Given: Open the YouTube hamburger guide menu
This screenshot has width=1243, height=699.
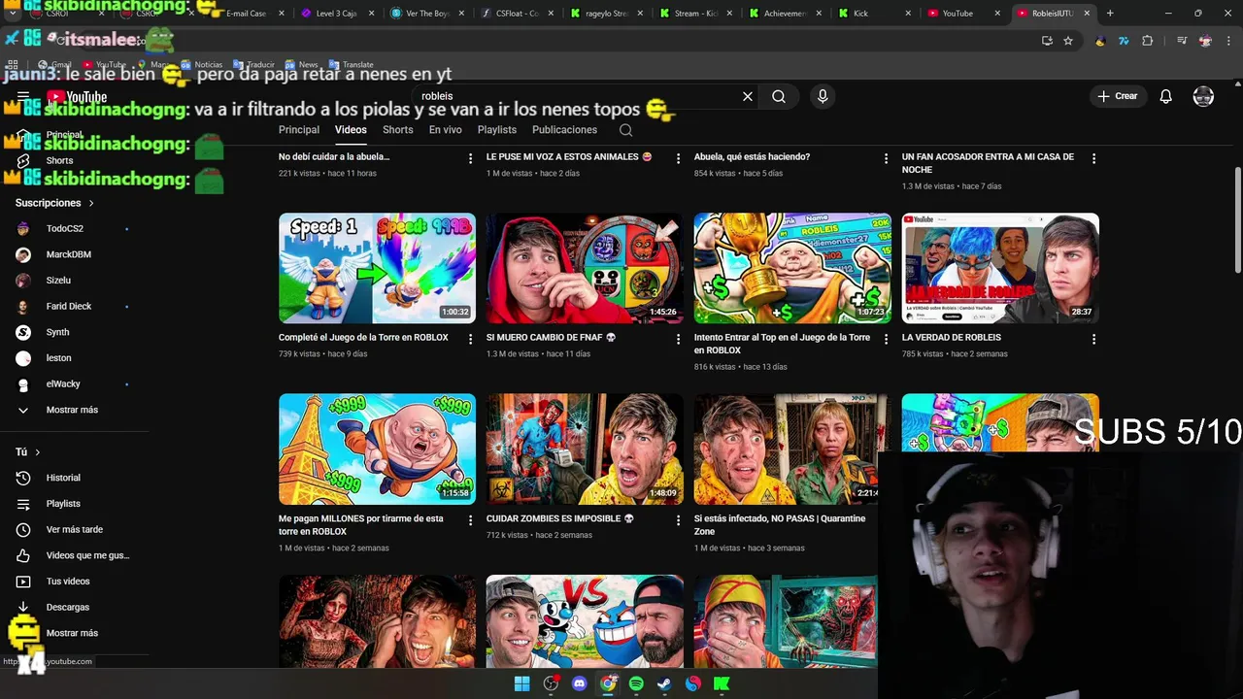Looking at the screenshot, I should coord(23,96).
